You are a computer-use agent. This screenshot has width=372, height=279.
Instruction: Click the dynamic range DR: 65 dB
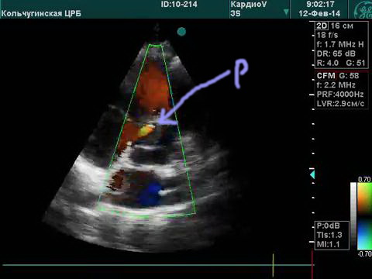(x=336, y=53)
